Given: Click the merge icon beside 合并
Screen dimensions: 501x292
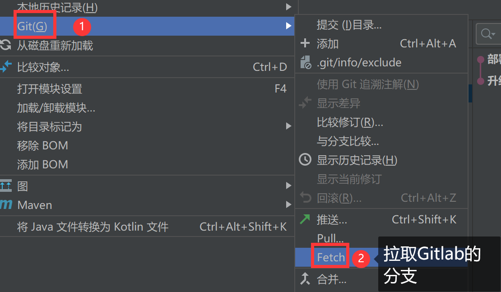Looking at the screenshot, I should pyautogui.click(x=305, y=279).
